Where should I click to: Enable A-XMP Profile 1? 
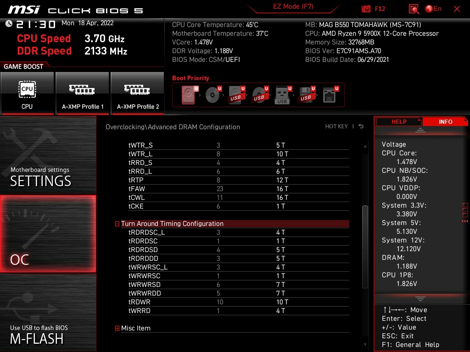(x=82, y=93)
